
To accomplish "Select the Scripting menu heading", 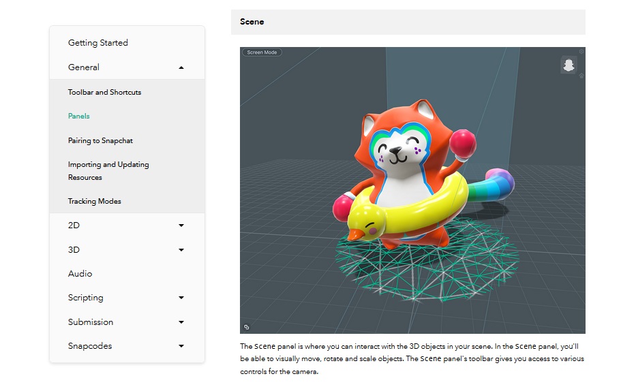I will click(86, 298).
